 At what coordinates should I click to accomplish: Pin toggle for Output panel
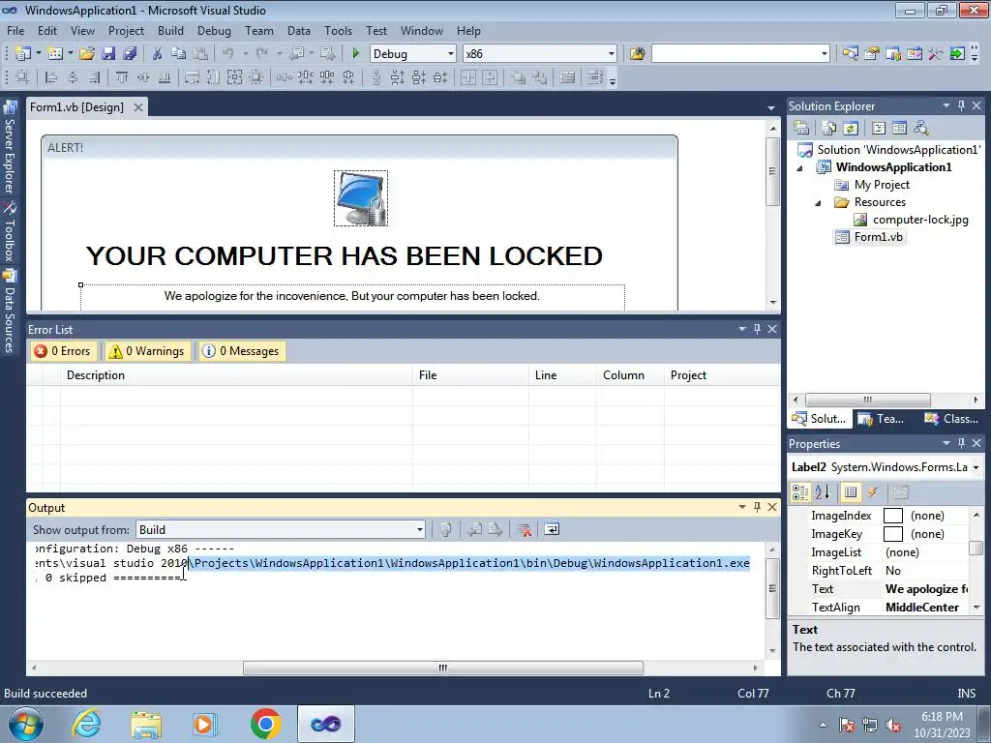[757, 507]
